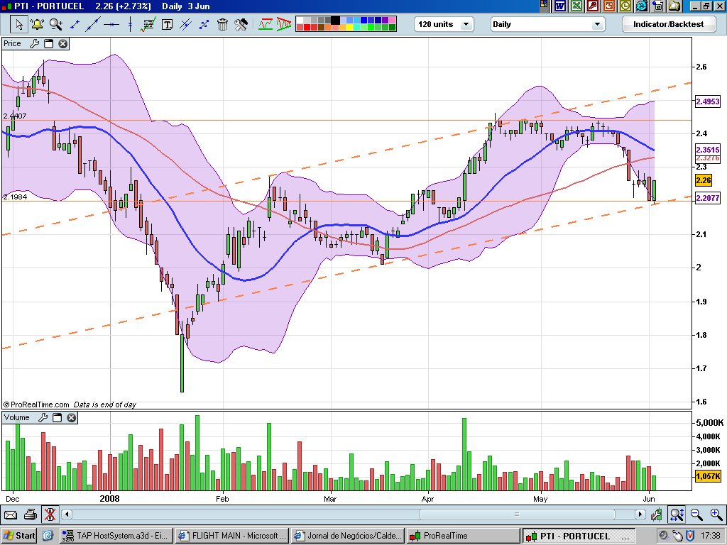Pick the bright red color swatch
Image resolution: width=727 pixels, height=545 pixels.
(307, 28)
